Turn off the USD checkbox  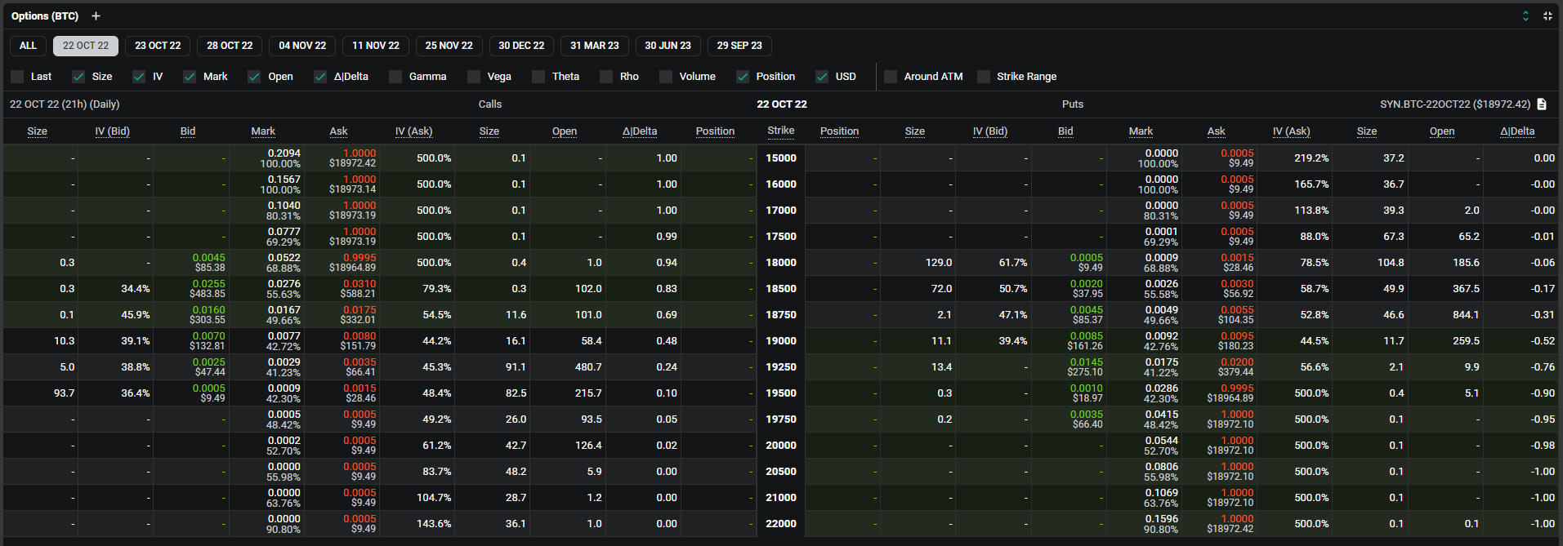coord(822,77)
